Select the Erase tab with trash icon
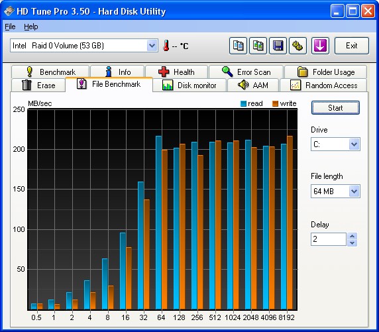The image size is (379, 332). [38, 85]
